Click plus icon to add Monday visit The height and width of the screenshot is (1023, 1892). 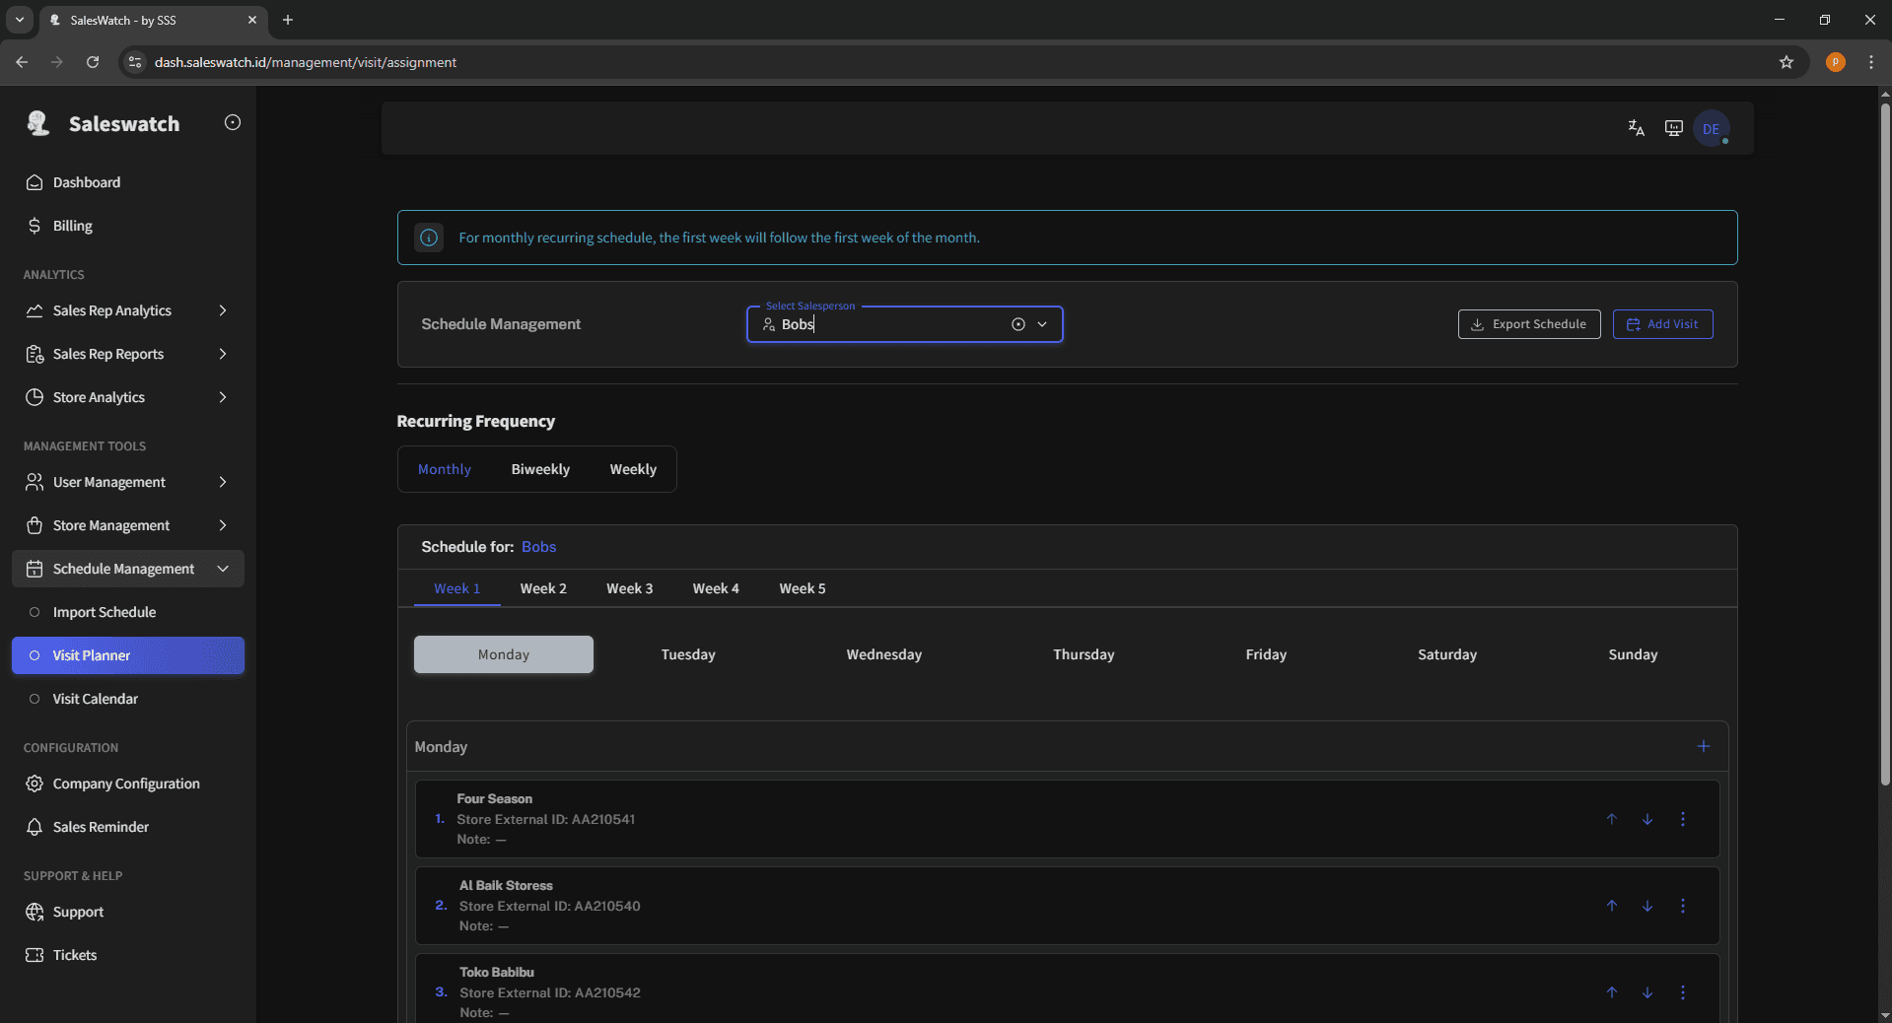coord(1703,746)
